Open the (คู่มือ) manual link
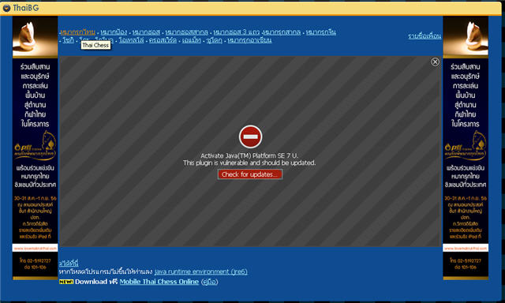The width and height of the screenshot is (505, 303). pos(209,282)
